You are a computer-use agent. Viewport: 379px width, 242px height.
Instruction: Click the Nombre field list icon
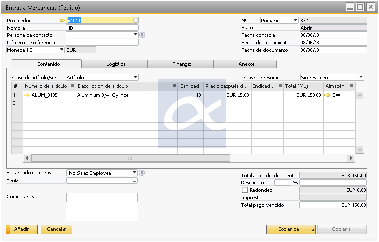pos(135,28)
